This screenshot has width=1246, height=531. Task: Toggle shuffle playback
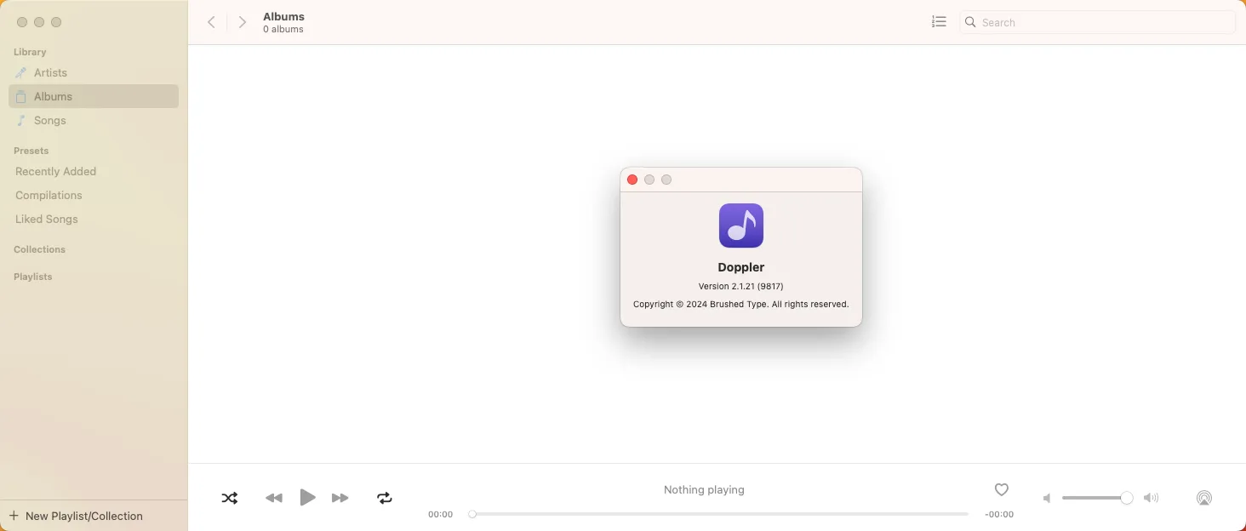coord(230,498)
